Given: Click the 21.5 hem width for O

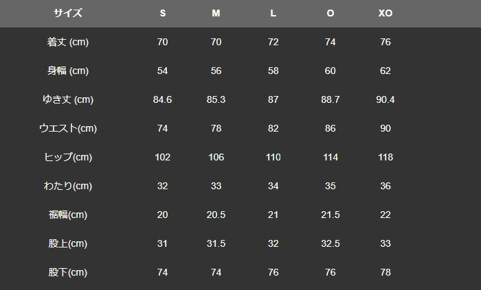Looking at the screenshot, I should pos(331,215).
